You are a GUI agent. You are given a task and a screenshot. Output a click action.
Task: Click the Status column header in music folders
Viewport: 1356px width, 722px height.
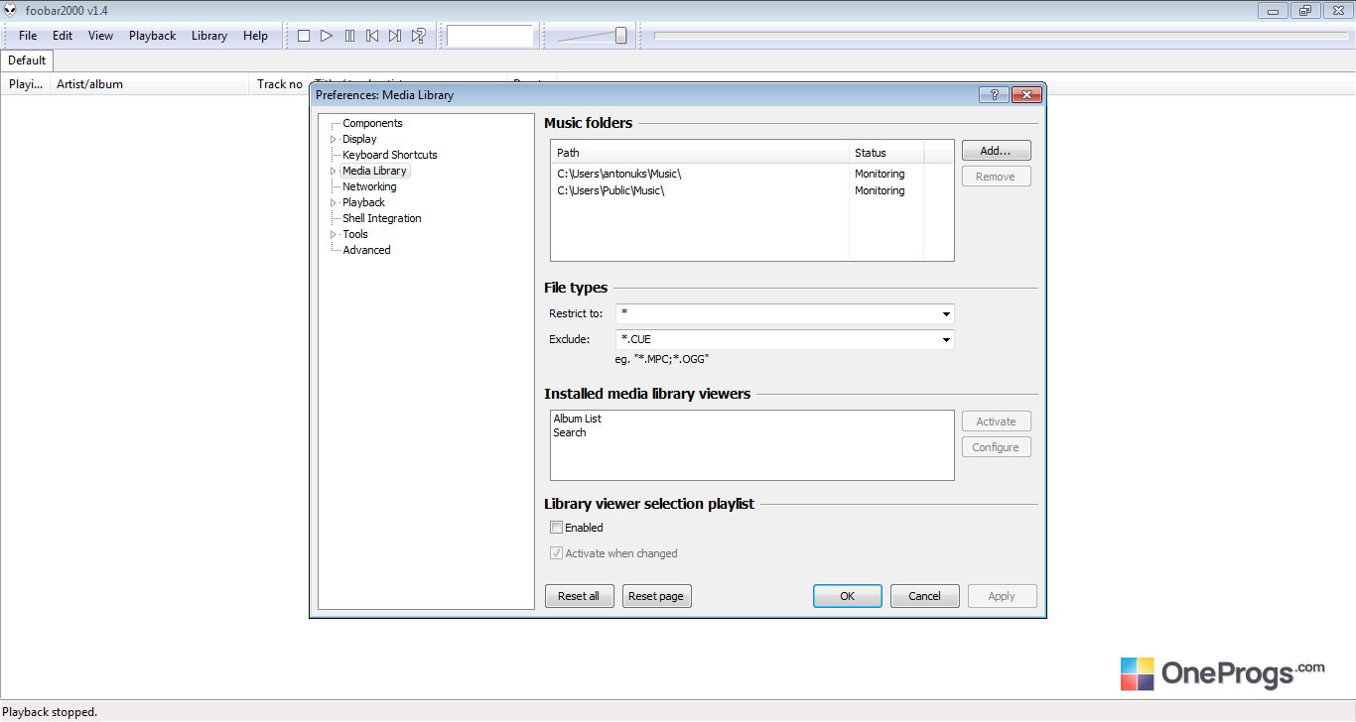pos(886,153)
